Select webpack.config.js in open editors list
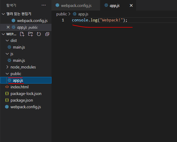Image resolution: width=177 pixels, height=142 pixels. point(26,21)
